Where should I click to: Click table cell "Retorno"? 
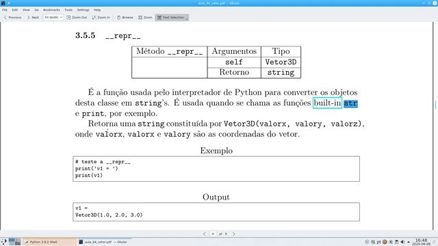pos(234,72)
